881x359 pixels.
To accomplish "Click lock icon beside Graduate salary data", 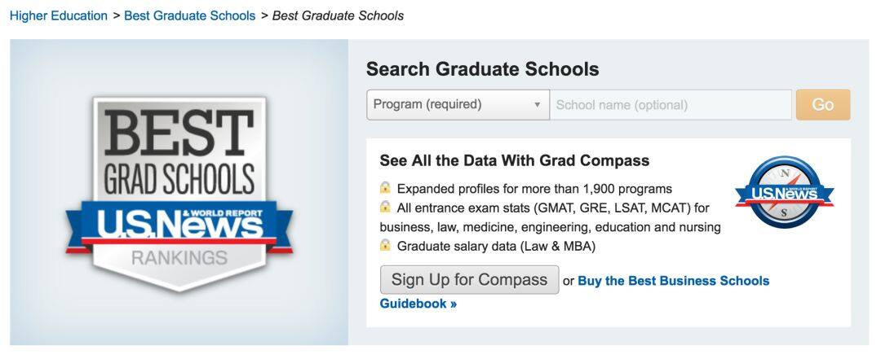I will point(385,244).
